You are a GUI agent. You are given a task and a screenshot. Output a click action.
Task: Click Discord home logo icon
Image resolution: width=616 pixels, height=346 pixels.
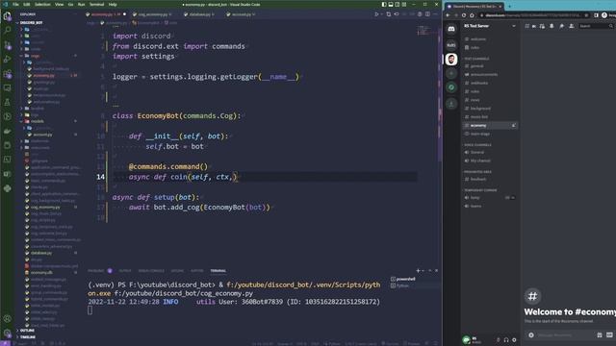(451, 29)
